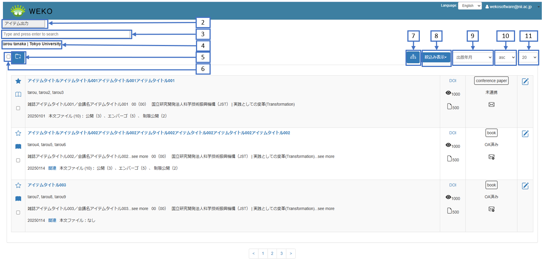Tick the checkbox for item 003
The width and height of the screenshot is (544, 263).
[18, 213]
